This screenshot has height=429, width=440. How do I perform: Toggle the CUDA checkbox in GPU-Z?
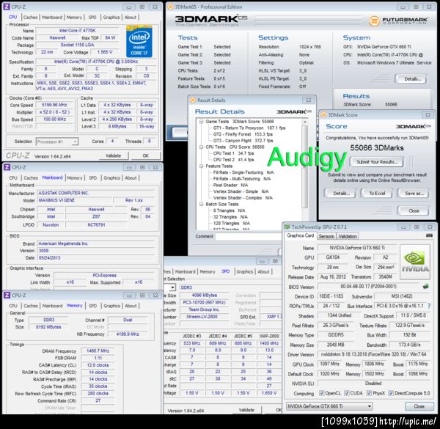coord(347,393)
